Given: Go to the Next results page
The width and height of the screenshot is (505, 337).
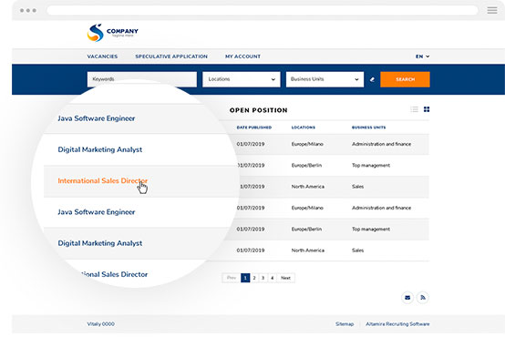Looking at the screenshot, I should point(285,278).
